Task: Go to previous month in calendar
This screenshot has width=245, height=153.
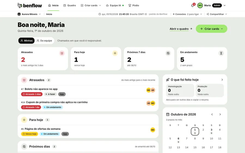Action: [x=212, y=114]
